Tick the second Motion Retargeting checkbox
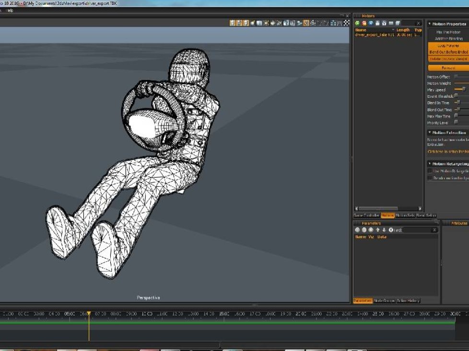This screenshot has width=469, height=351. pyautogui.click(x=430, y=178)
